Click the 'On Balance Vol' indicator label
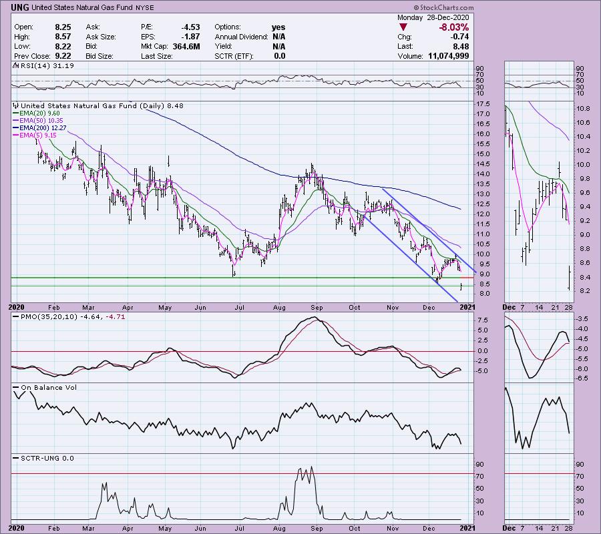 click(49, 387)
